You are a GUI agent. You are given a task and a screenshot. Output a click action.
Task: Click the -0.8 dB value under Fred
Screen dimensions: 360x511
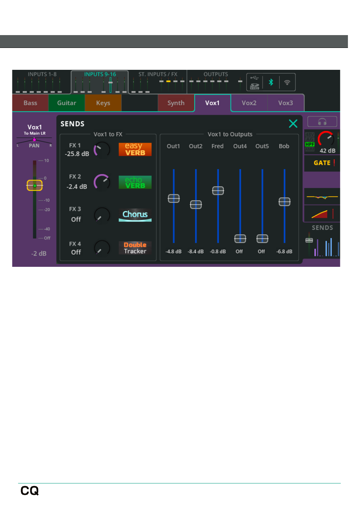point(218,252)
